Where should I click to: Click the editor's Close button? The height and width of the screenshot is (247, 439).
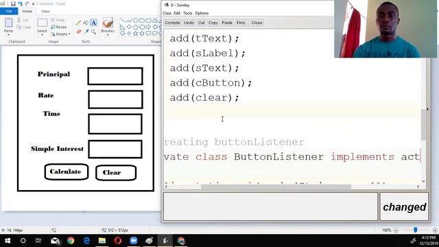[257, 23]
